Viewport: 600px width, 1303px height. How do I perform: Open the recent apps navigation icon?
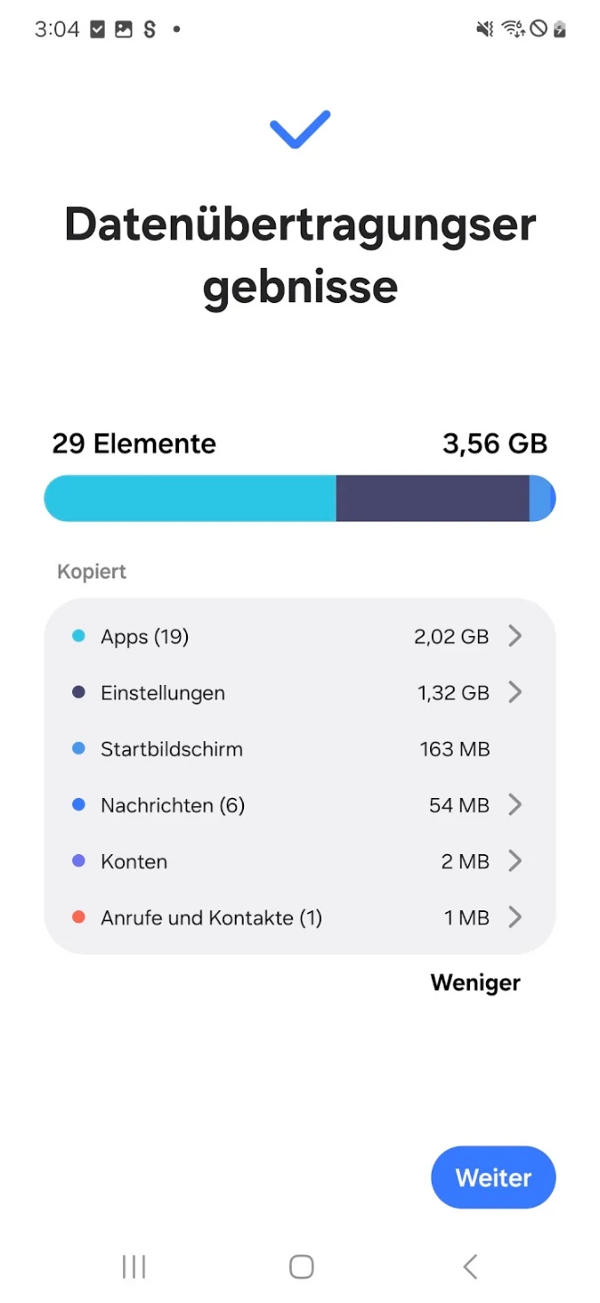coord(134,1267)
